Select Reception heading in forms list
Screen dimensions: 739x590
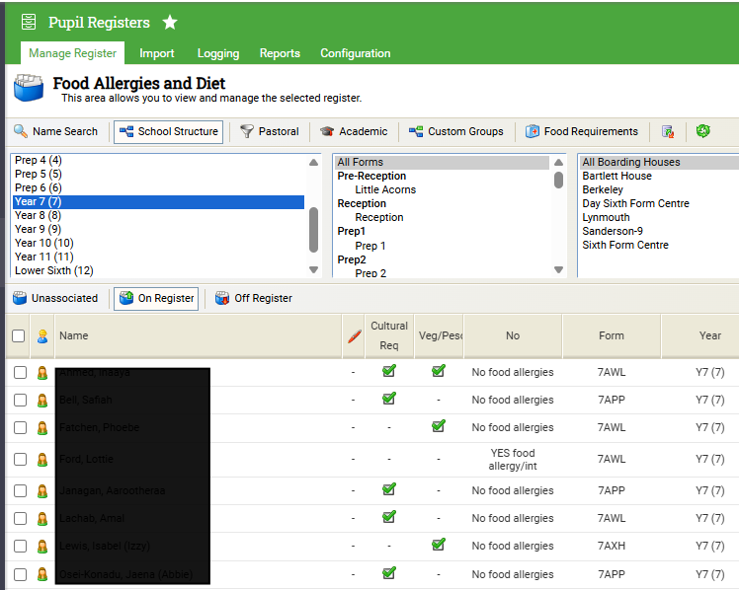(x=362, y=203)
